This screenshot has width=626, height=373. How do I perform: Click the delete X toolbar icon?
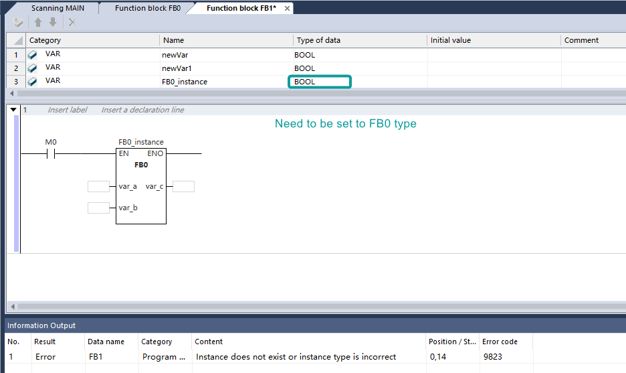tap(72, 22)
